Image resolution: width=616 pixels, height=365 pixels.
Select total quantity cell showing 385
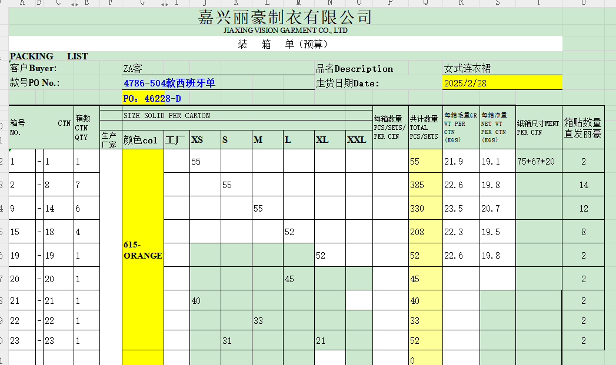[x=417, y=185]
